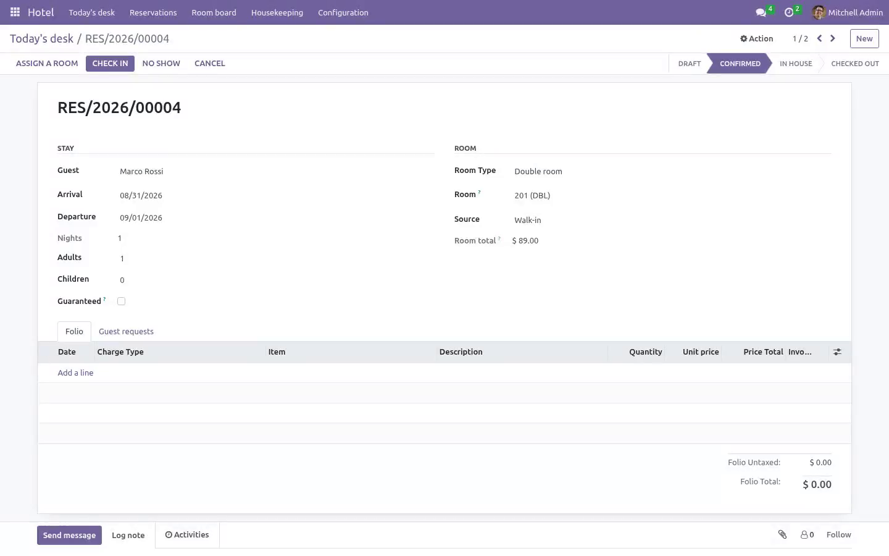Show followers count icon
This screenshot has height=556, width=889.
click(x=808, y=535)
